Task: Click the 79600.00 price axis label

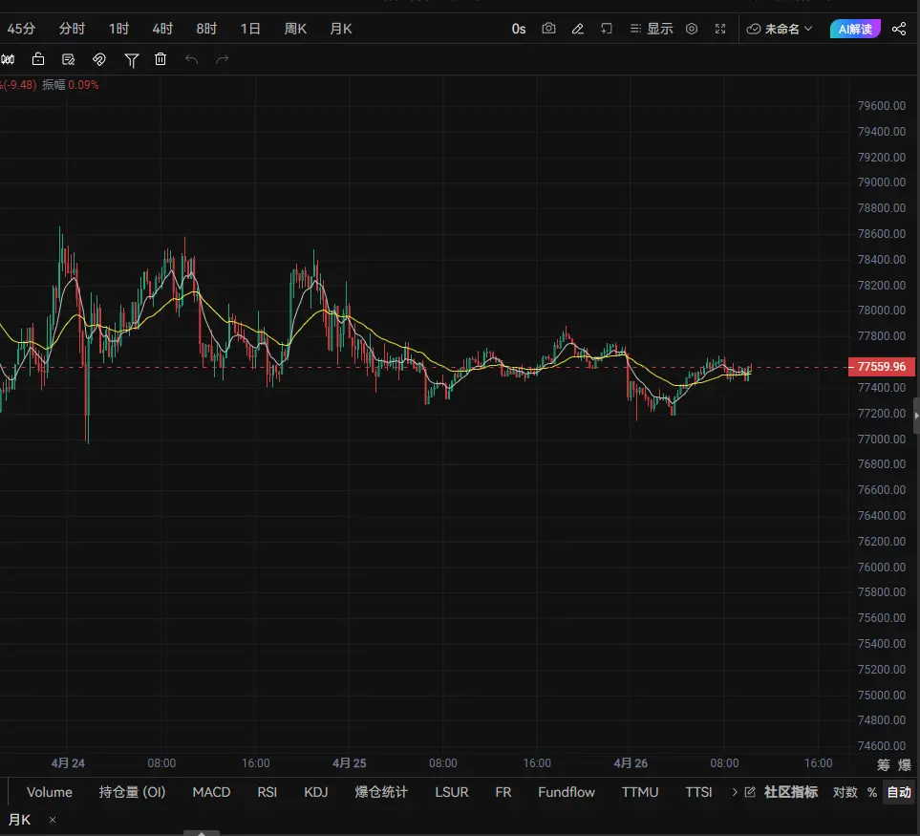Action: [881, 106]
